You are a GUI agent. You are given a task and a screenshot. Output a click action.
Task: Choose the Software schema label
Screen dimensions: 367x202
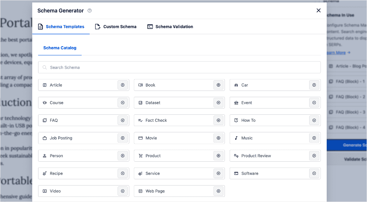click(x=250, y=173)
